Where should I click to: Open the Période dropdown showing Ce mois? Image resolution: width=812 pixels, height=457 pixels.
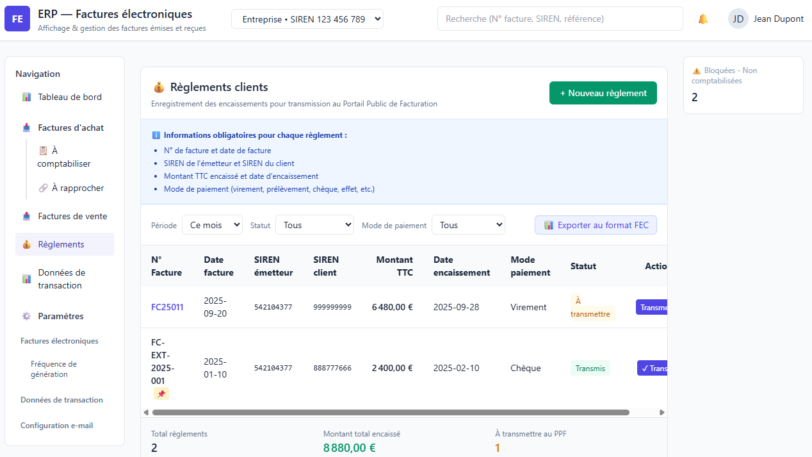pyautogui.click(x=212, y=225)
